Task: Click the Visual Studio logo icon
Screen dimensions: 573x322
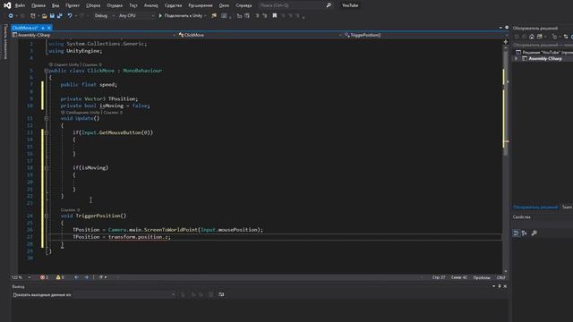Action: (7, 5)
